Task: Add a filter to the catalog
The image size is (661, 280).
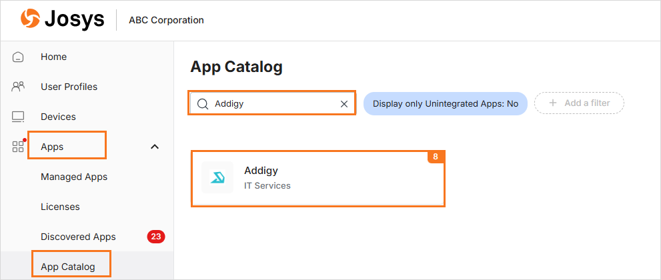Action: click(x=579, y=103)
